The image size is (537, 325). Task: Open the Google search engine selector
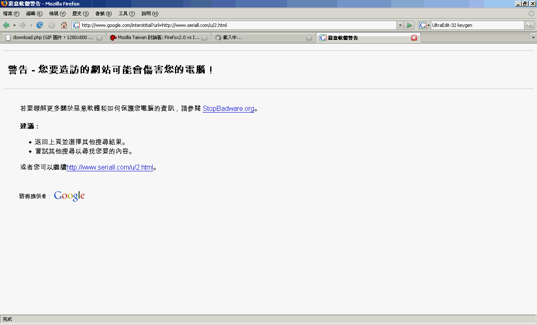[x=425, y=25]
